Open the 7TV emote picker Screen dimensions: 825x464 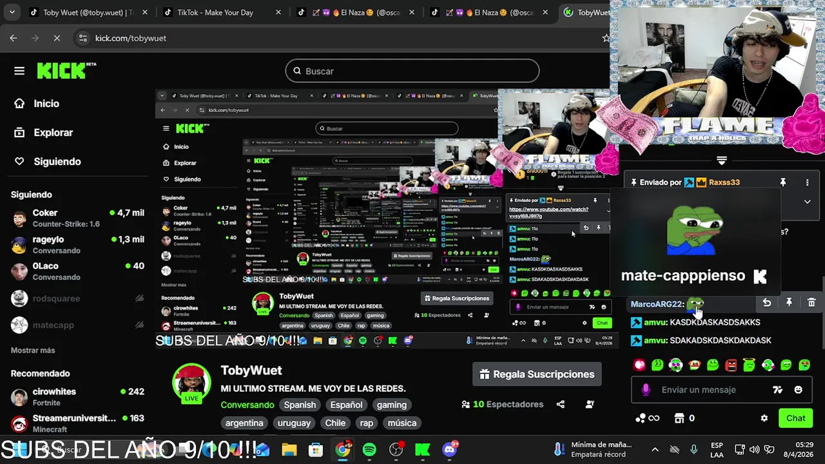click(778, 389)
